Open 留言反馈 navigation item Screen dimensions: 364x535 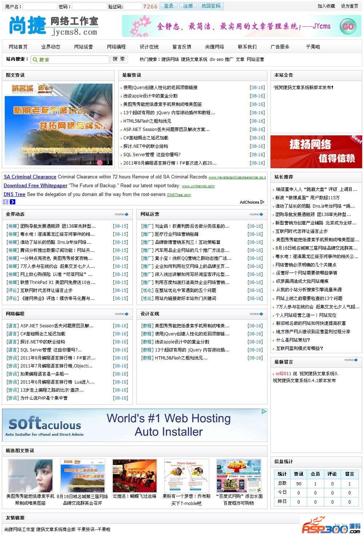tap(182, 47)
